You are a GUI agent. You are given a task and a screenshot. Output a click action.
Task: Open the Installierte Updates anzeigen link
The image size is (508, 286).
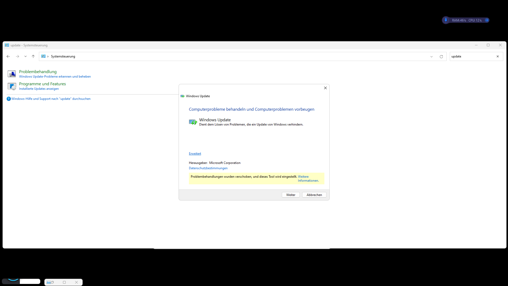[39, 89]
